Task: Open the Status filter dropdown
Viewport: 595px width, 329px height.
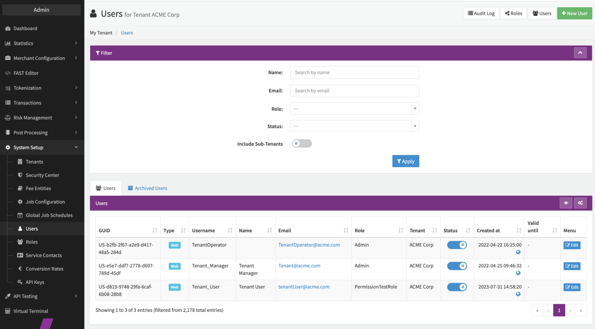Action: [354, 126]
